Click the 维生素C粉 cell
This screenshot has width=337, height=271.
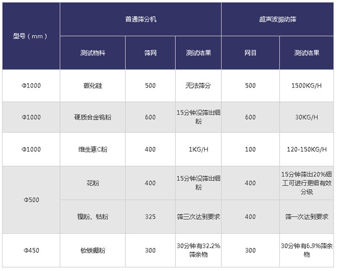pyautogui.click(x=92, y=149)
